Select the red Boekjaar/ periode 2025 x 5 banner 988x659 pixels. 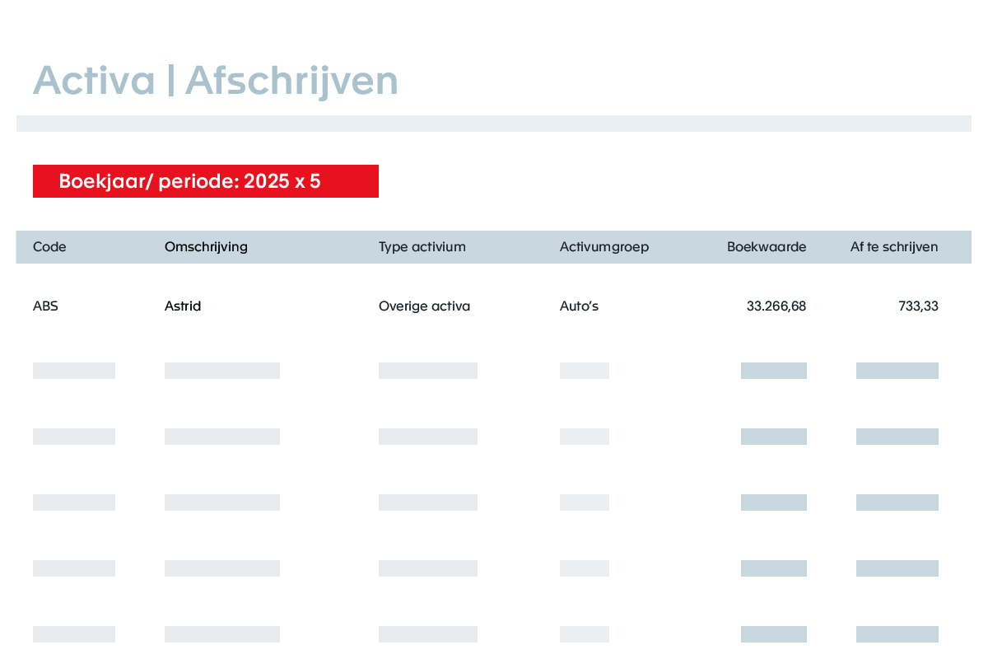click(x=206, y=181)
